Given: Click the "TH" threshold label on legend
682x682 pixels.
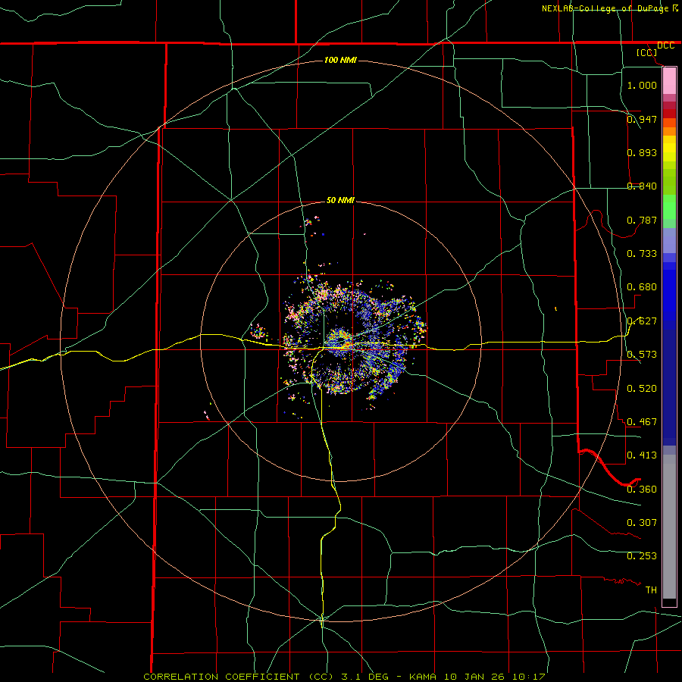Looking at the screenshot, I should point(651,590).
